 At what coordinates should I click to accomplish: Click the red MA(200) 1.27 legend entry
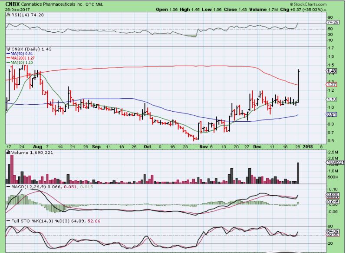tap(21, 58)
